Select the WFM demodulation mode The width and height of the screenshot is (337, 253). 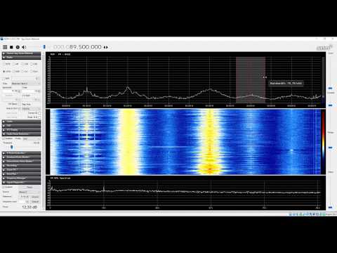7,71
